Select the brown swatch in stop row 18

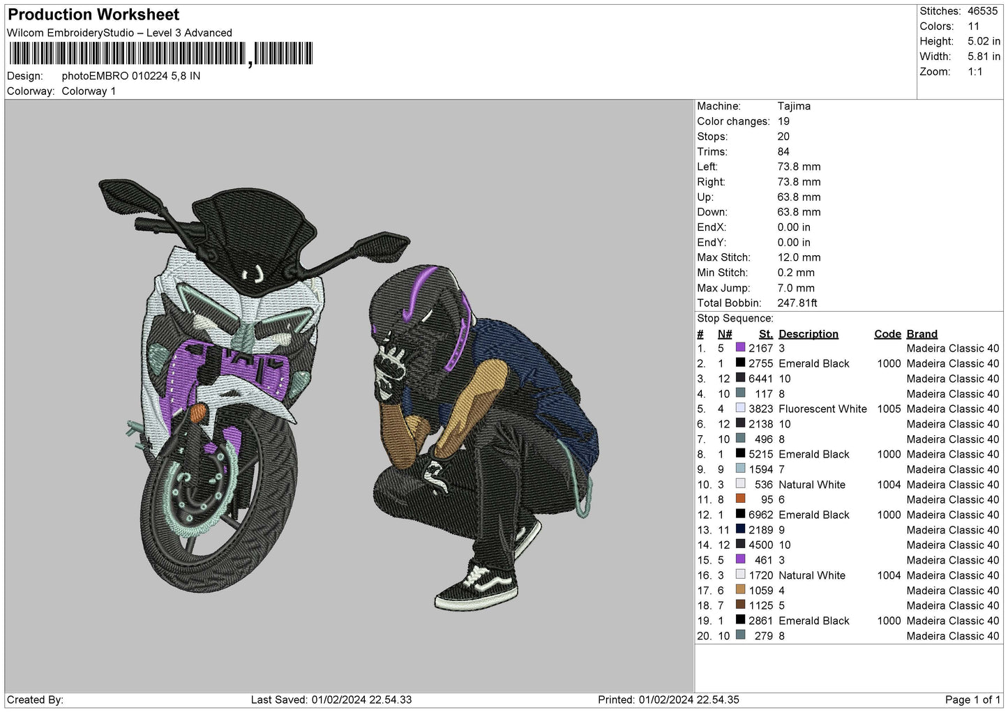pos(740,605)
